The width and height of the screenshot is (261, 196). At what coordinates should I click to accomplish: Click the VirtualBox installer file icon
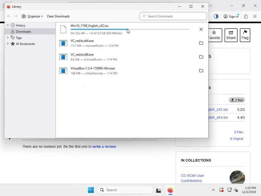point(63,71)
